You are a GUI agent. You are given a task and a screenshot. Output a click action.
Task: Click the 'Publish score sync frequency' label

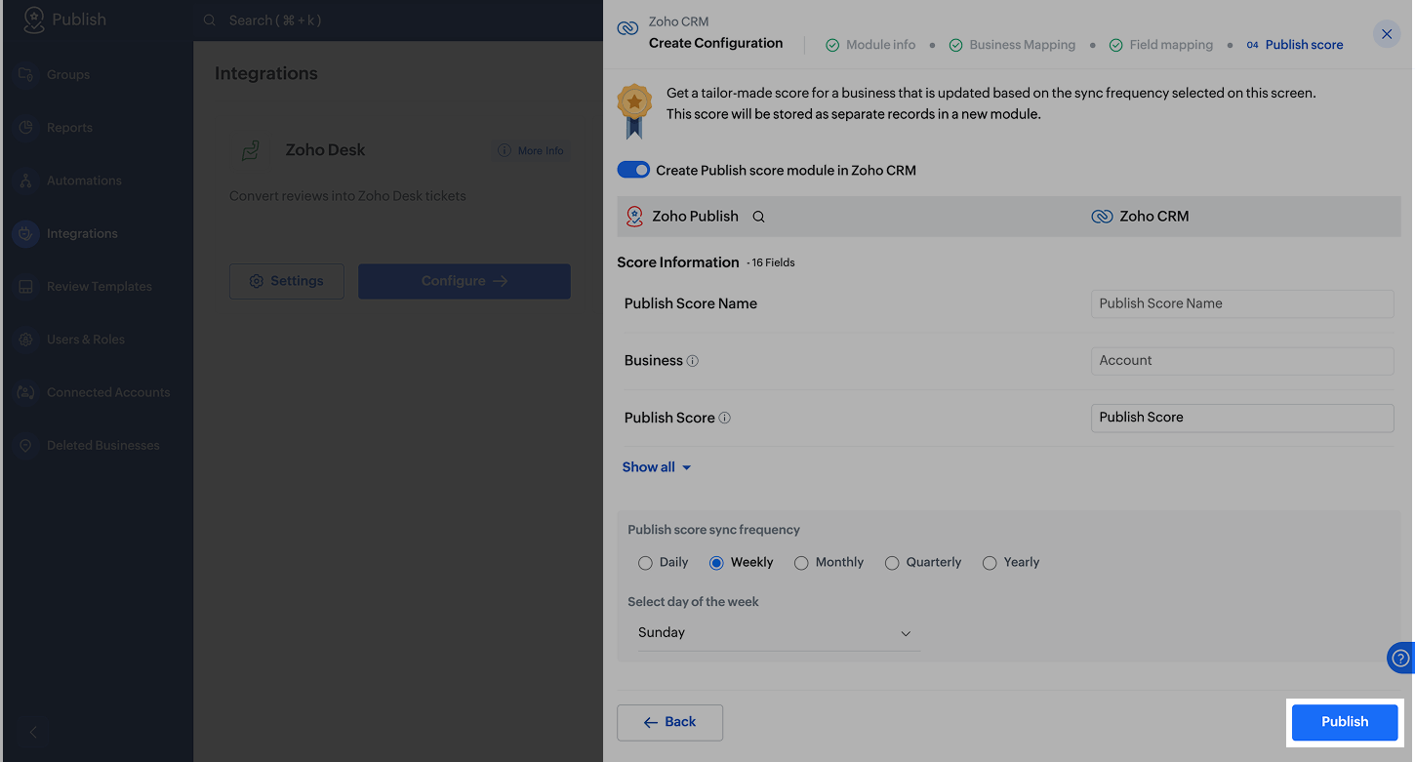point(714,530)
